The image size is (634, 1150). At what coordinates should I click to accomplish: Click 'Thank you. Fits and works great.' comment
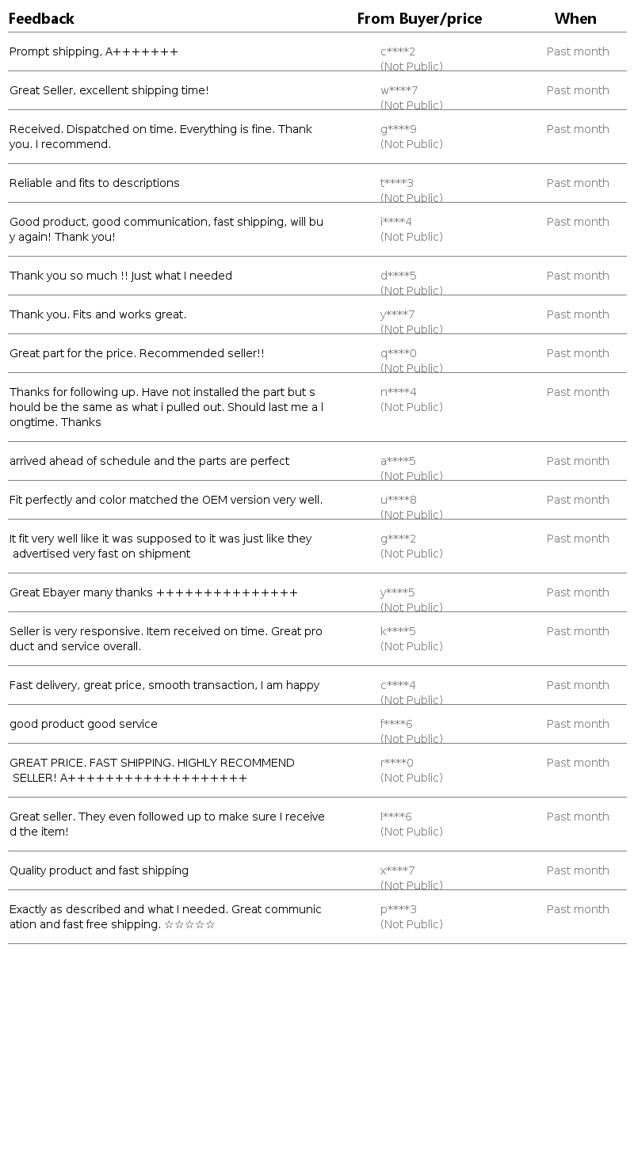(x=97, y=314)
